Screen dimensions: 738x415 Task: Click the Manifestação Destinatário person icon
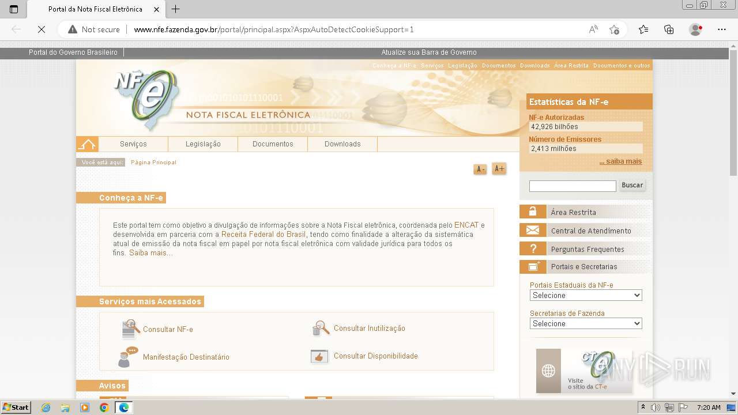[x=127, y=357]
